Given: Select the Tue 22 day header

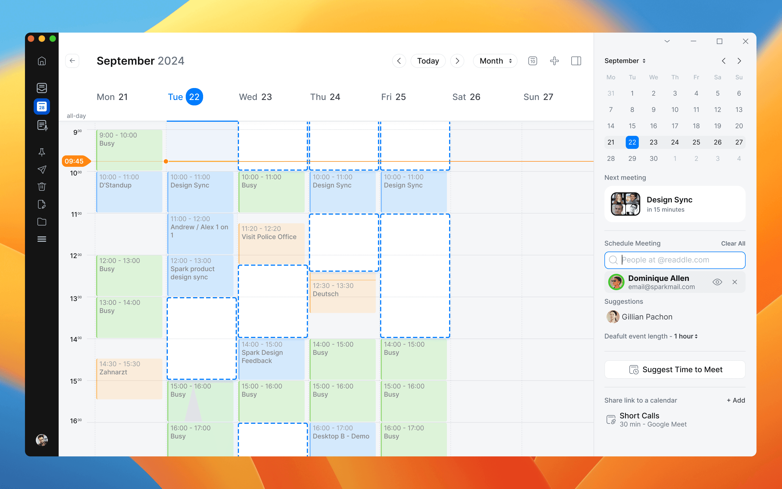Looking at the screenshot, I should pos(185,97).
